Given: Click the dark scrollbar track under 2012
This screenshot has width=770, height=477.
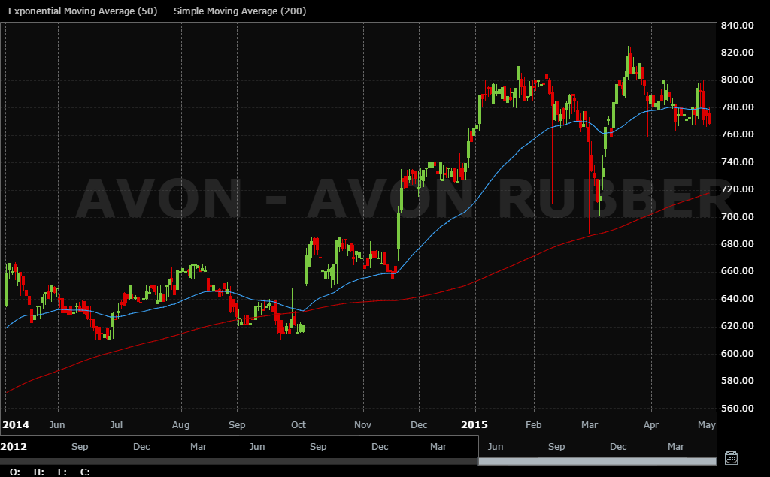Looking at the screenshot, I should tap(239, 461).
